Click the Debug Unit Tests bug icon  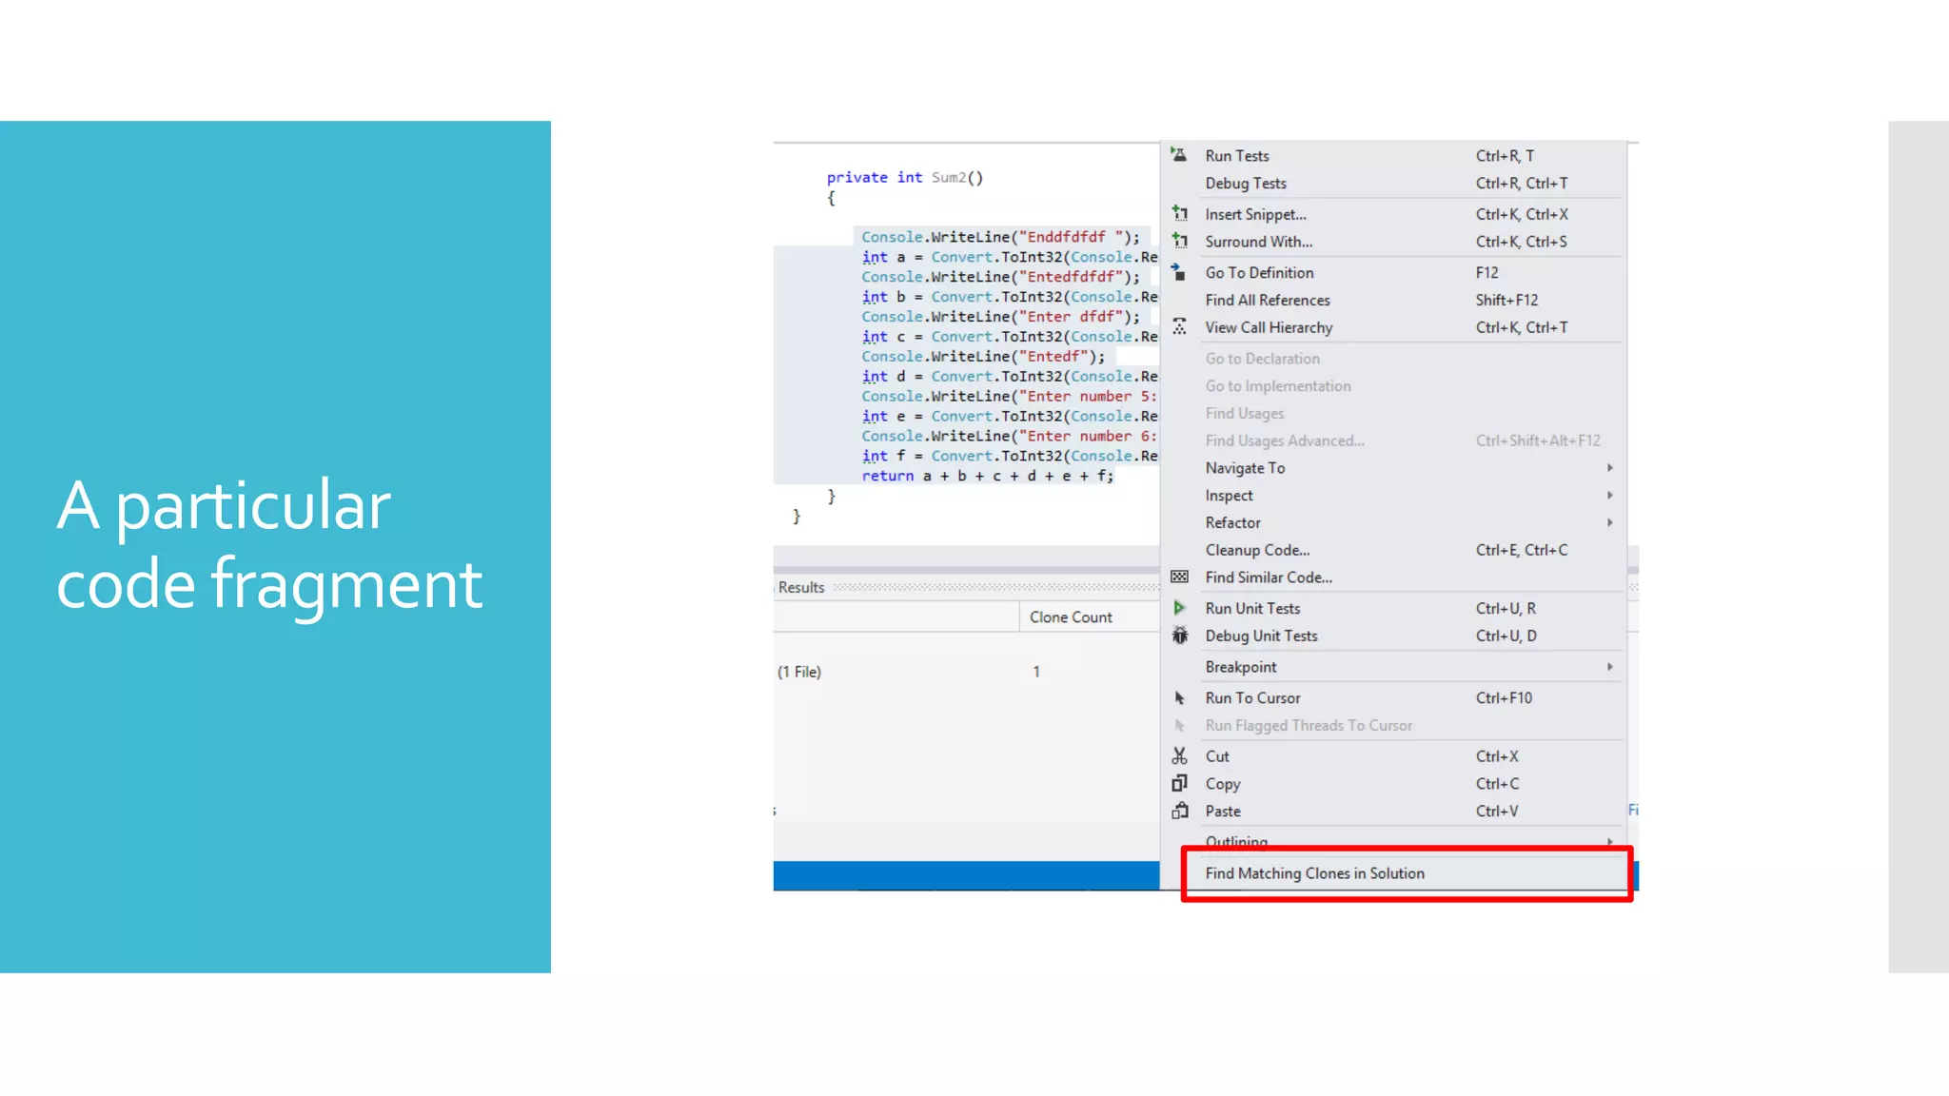click(1179, 636)
